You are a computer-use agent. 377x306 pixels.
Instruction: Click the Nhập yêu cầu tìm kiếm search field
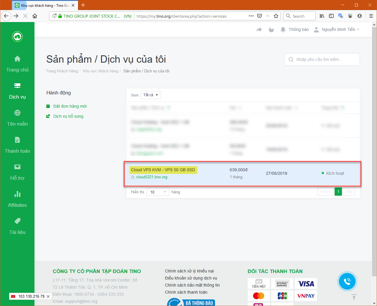point(322,59)
